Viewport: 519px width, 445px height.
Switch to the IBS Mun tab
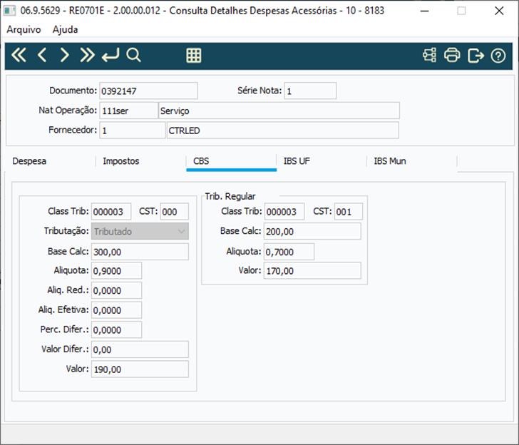(x=390, y=161)
